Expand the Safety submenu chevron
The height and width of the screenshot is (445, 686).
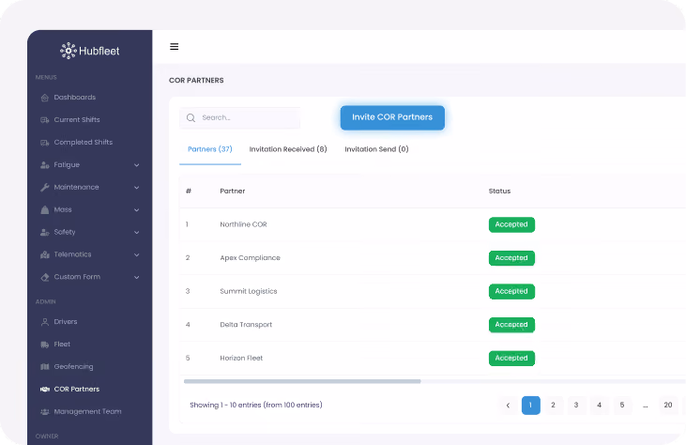click(x=136, y=232)
